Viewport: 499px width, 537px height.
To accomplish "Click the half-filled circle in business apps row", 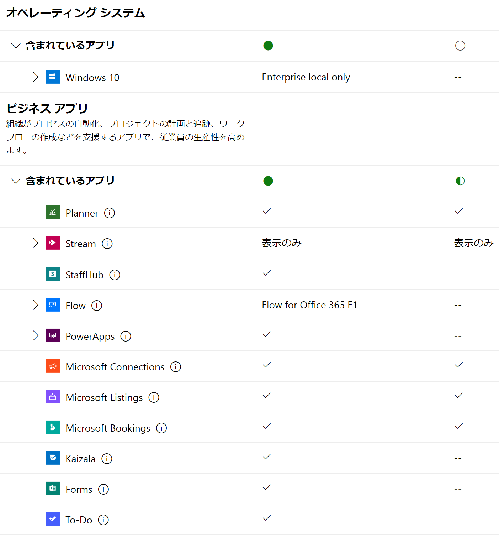I will point(460,181).
